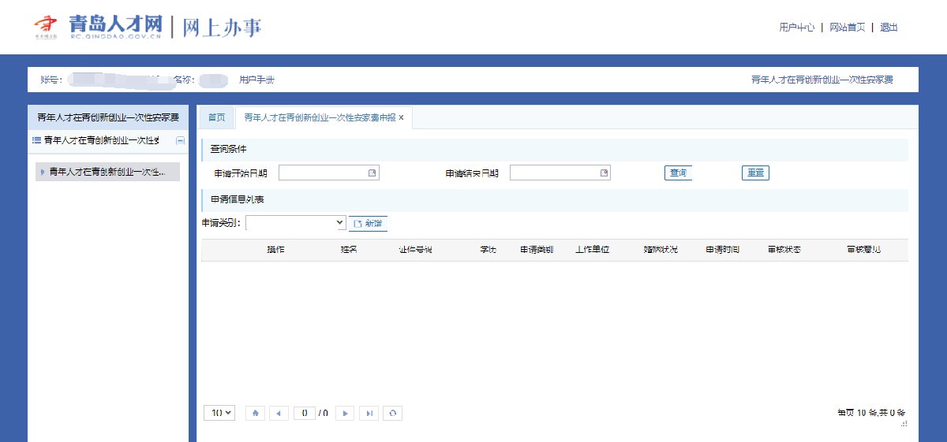Screen dimensions: 947x442
Task: Open the 申请类别 dropdown
Action: 296,224
